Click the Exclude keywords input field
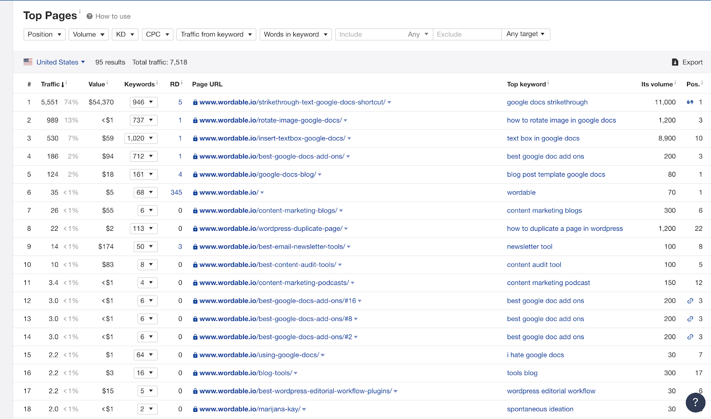711x419 pixels. coord(467,34)
